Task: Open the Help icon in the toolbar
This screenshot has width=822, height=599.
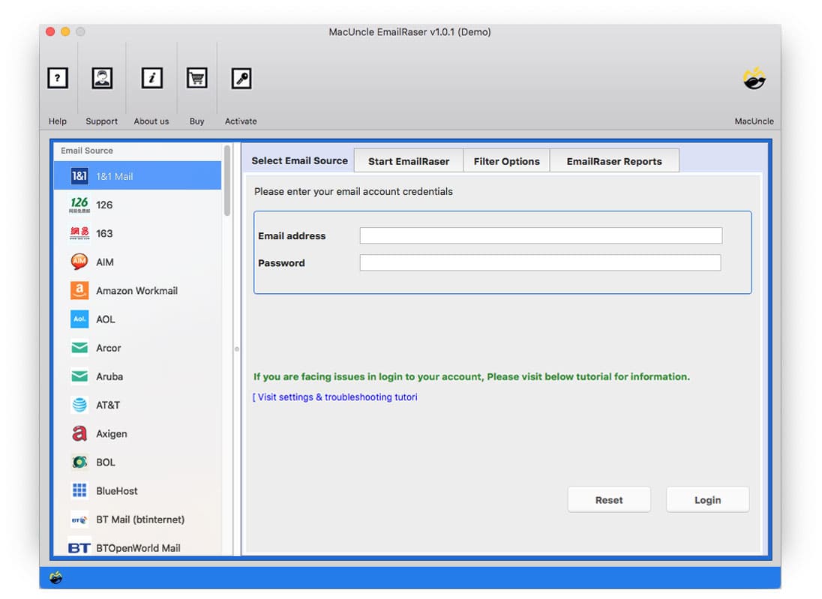Action: coord(58,78)
